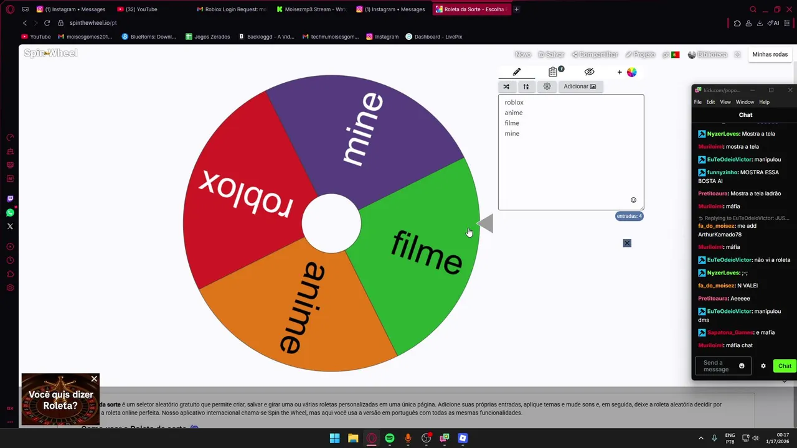Click white center hub to spin
Screen dimensions: 797x448
click(x=331, y=223)
